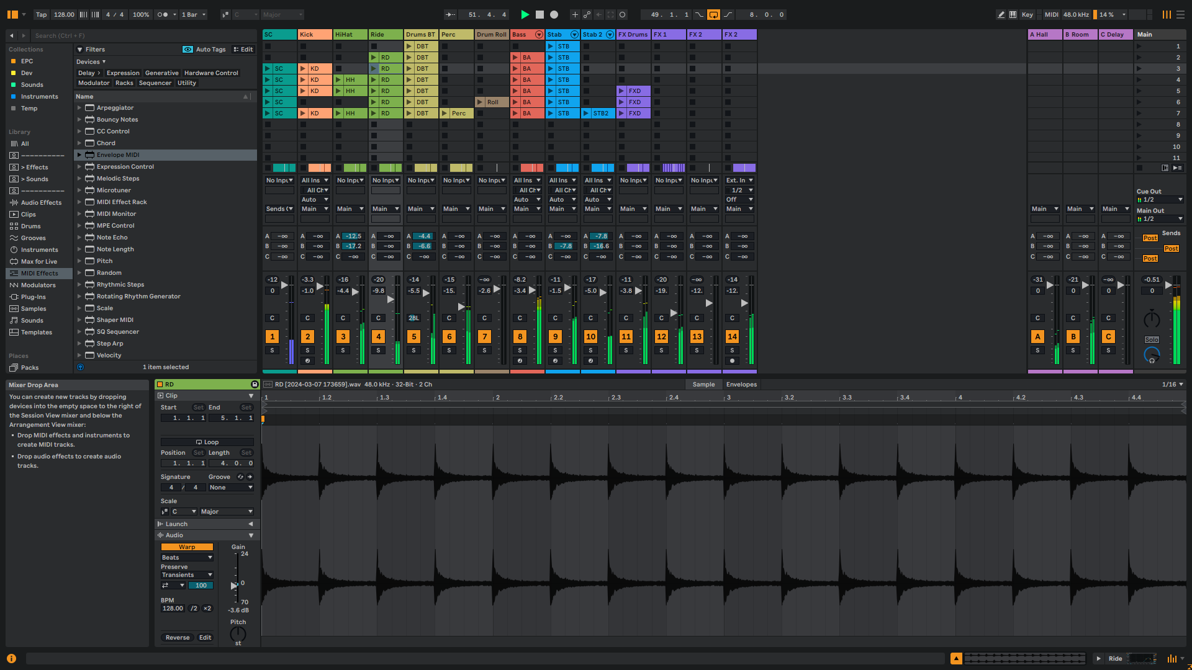Toggle the clip Warp button
Viewport: 1192px width, 670px height.
pyautogui.click(x=187, y=547)
